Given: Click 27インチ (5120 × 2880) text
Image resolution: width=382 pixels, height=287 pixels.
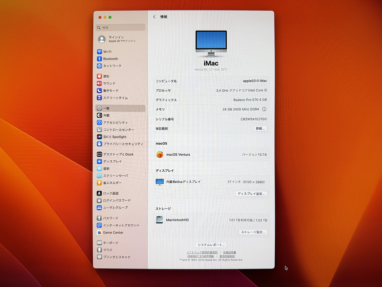Looking at the screenshot, I should (x=246, y=182).
